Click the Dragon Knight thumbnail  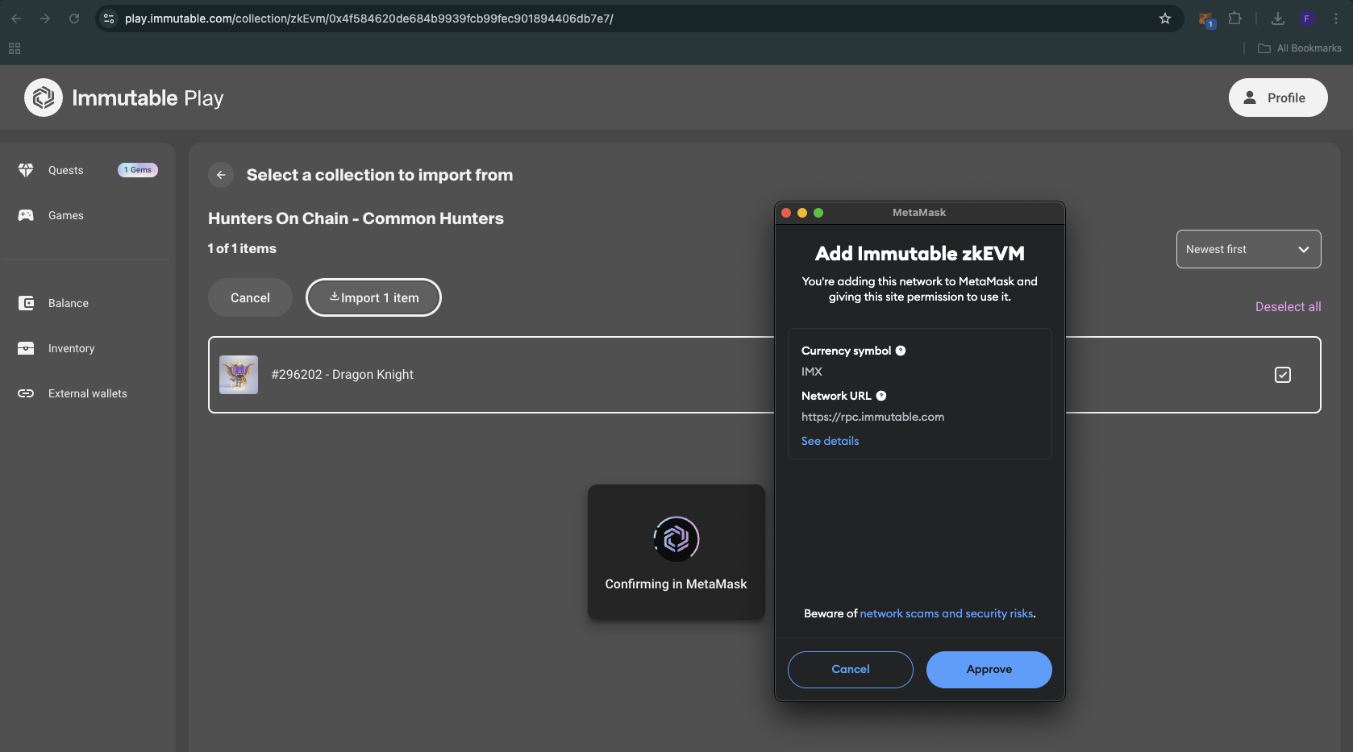(x=239, y=375)
